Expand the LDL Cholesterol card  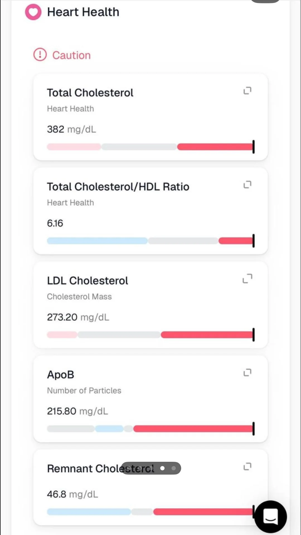(x=247, y=278)
